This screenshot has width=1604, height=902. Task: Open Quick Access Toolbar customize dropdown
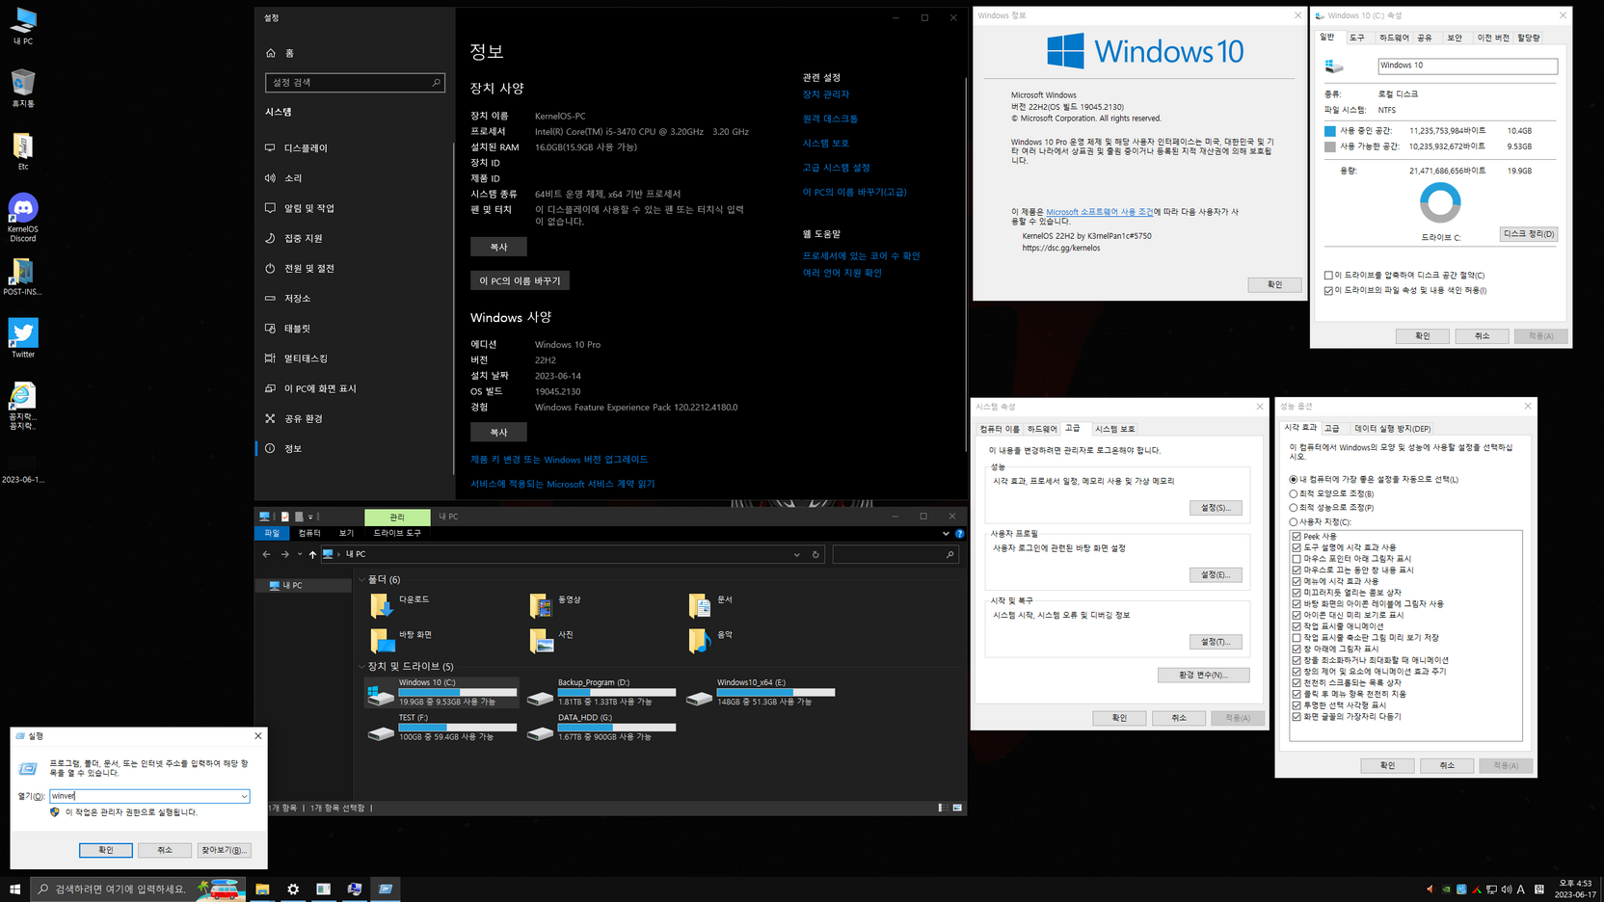coord(310,517)
